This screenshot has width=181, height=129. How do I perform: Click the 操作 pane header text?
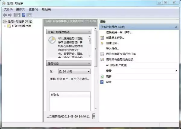pos(103,21)
